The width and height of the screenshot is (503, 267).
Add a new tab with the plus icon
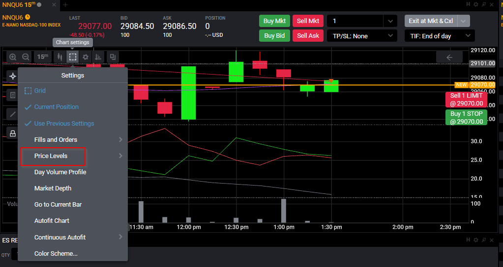coord(65,5)
